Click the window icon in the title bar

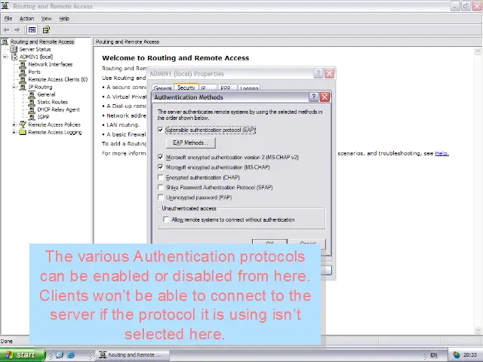[x=5, y=6]
